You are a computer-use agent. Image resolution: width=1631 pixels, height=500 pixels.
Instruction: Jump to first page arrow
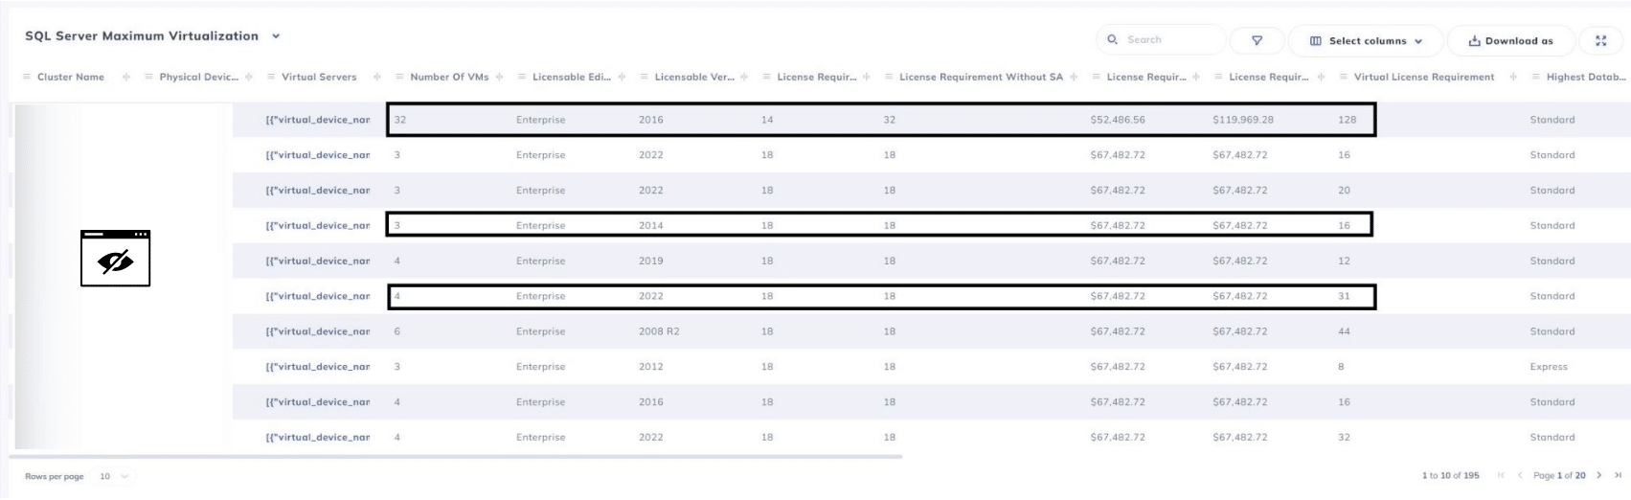(x=1501, y=475)
